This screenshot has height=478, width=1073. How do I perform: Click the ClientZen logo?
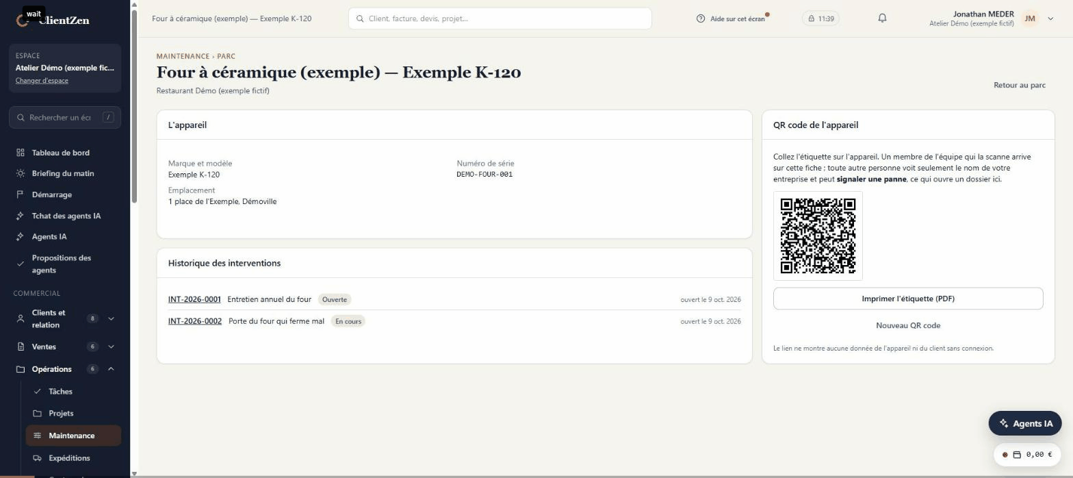pyautogui.click(x=53, y=21)
